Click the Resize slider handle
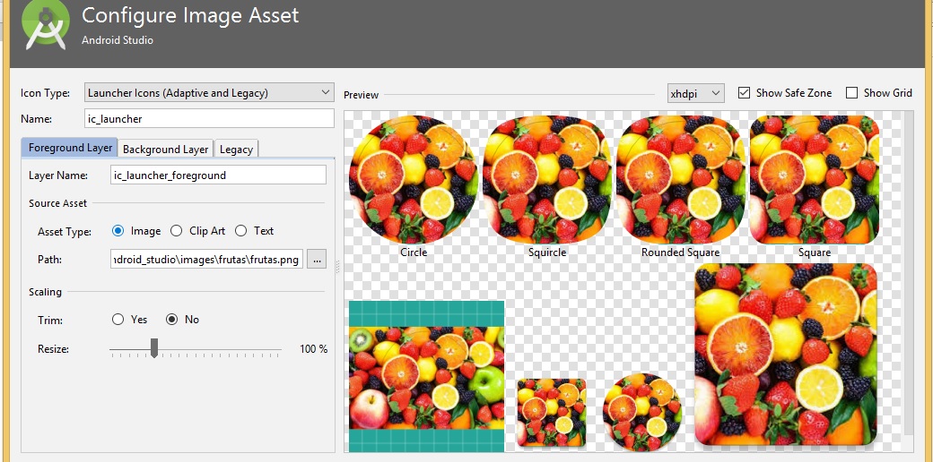The height and width of the screenshot is (462, 933). (154, 347)
